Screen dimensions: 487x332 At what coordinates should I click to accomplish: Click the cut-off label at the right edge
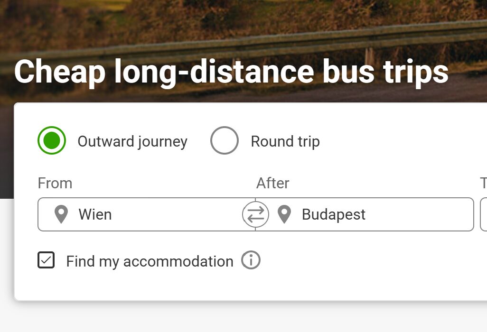tap(484, 183)
